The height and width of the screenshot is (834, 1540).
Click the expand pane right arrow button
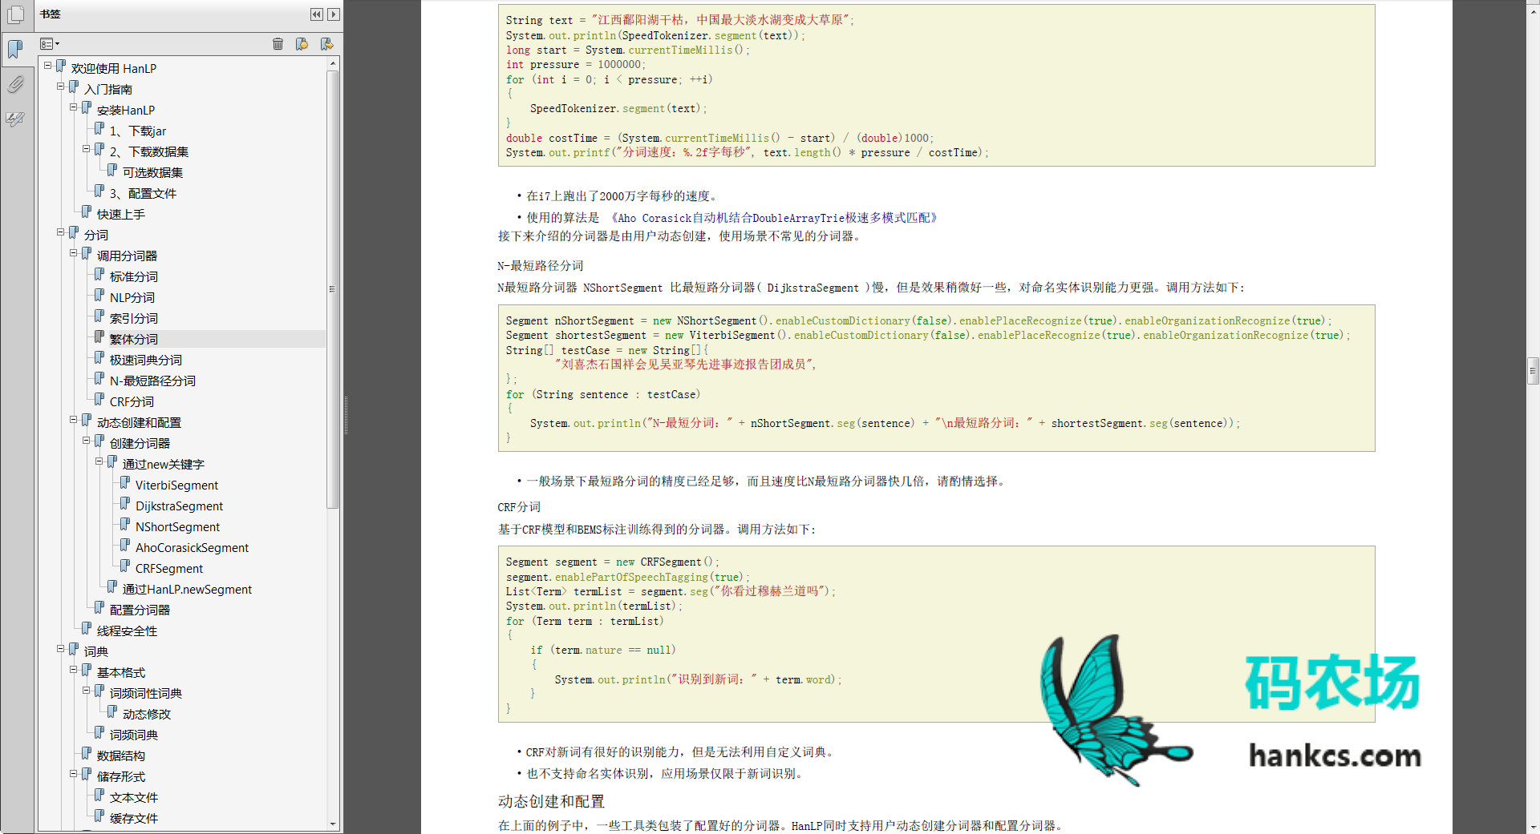tap(334, 14)
